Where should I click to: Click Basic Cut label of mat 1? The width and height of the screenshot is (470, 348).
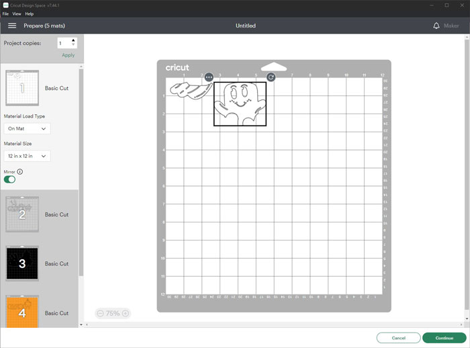(x=56, y=88)
